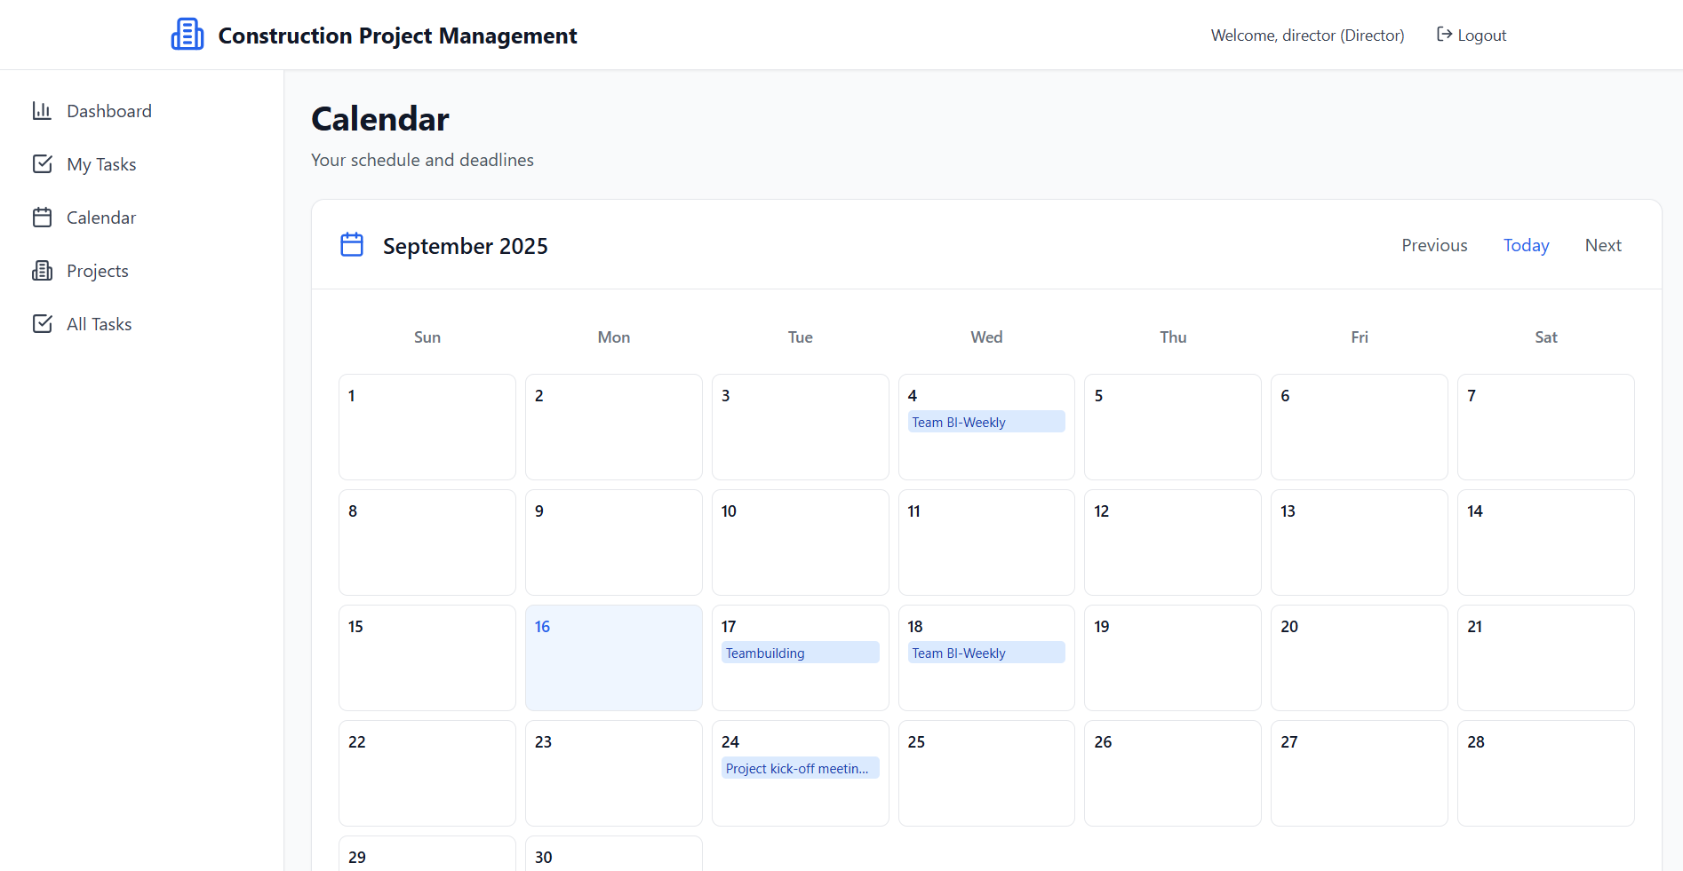Click the Calendar sidebar icon

click(x=42, y=218)
